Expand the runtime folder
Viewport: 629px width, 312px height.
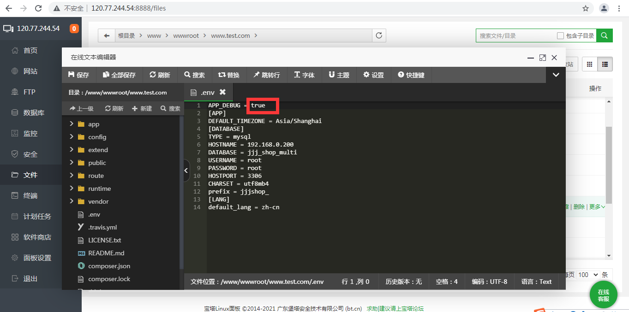click(x=71, y=188)
